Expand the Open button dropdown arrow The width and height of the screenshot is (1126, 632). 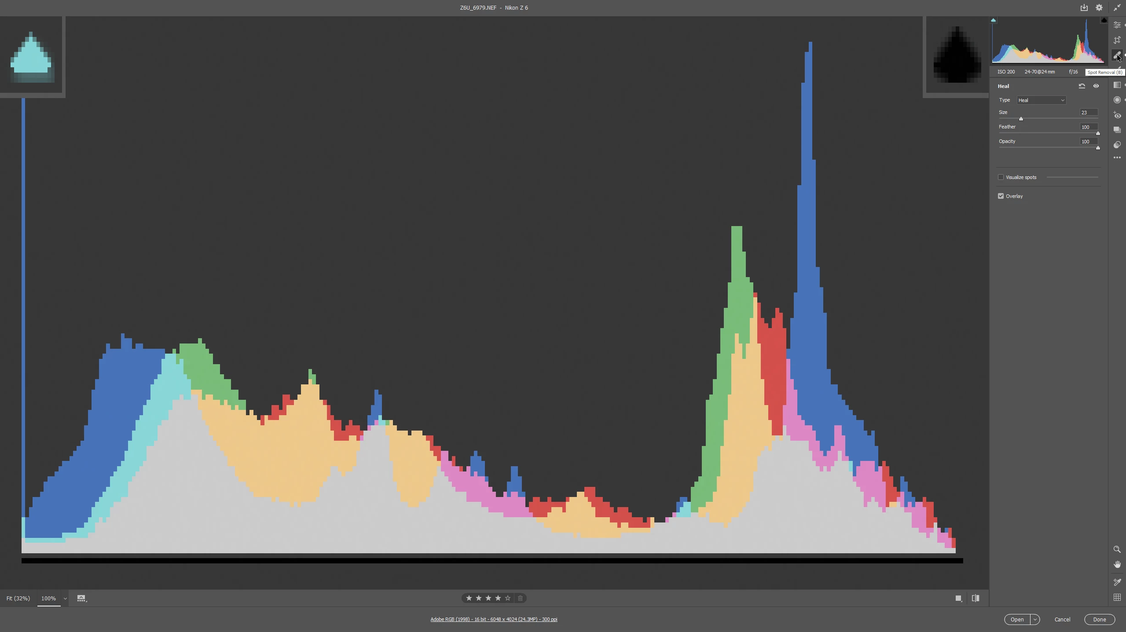pos(1035,620)
